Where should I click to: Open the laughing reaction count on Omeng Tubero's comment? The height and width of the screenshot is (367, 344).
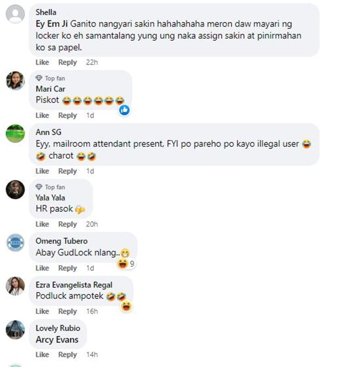point(126,264)
